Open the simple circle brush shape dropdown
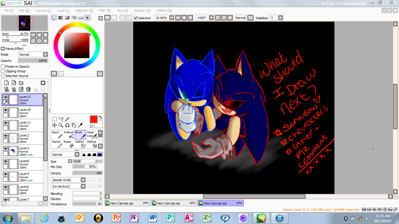 (x=69, y=180)
